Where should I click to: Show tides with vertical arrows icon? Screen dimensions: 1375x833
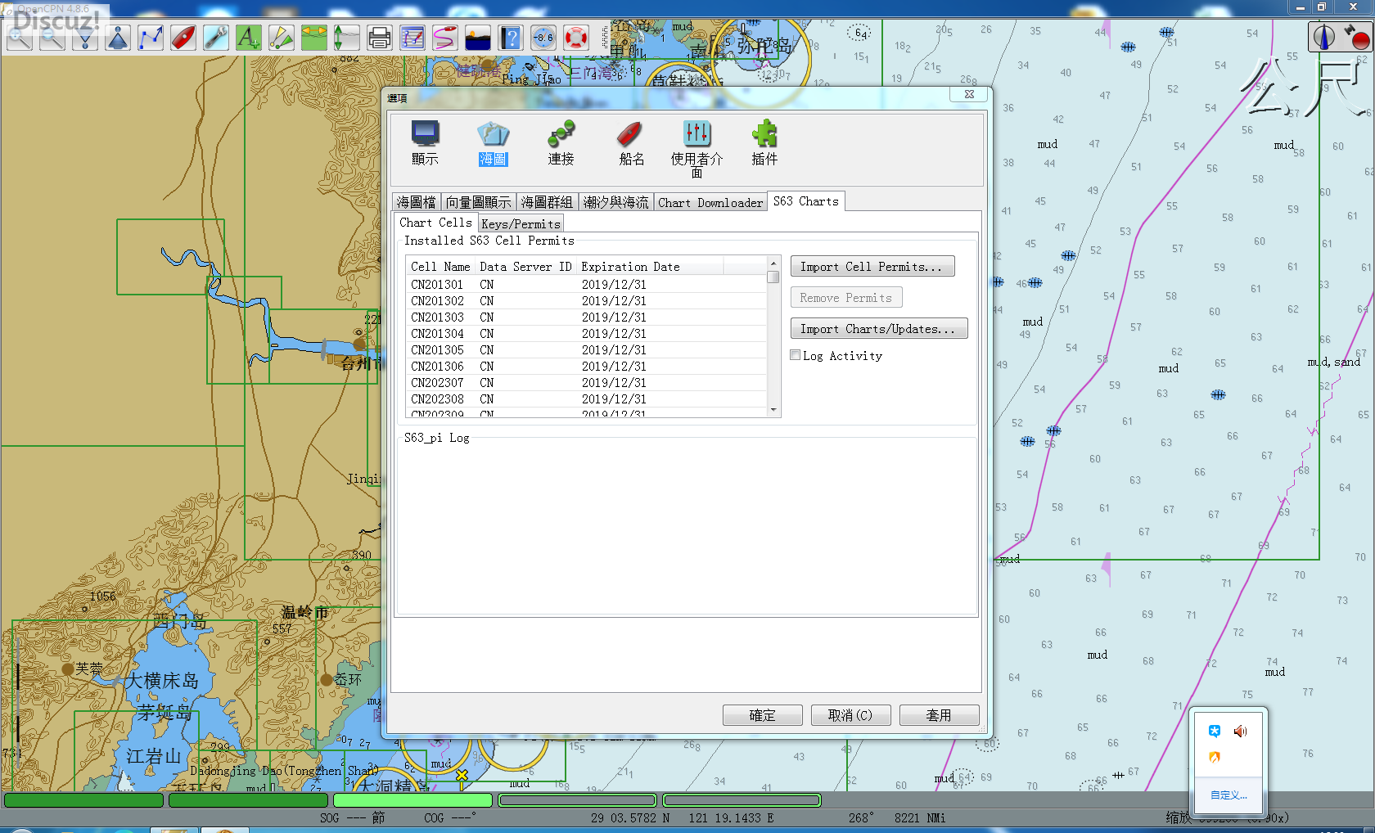[x=347, y=38]
